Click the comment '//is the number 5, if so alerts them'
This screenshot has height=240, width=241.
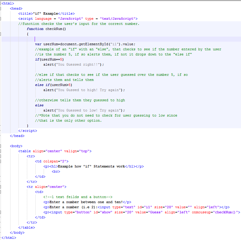(x=113, y=54)
